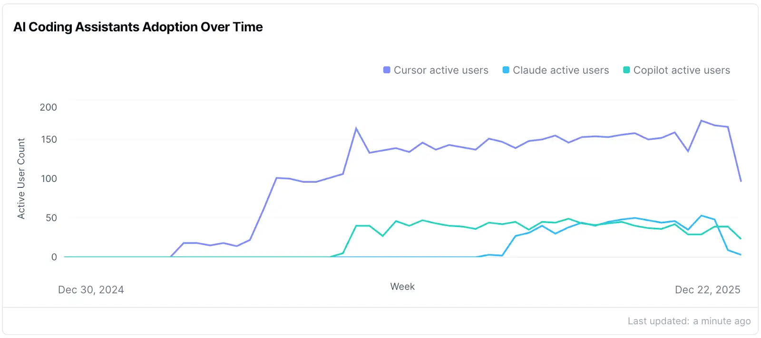The image size is (761, 338).
Task: Click the Claude active users legend swatch
Action: [x=506, y=70]
